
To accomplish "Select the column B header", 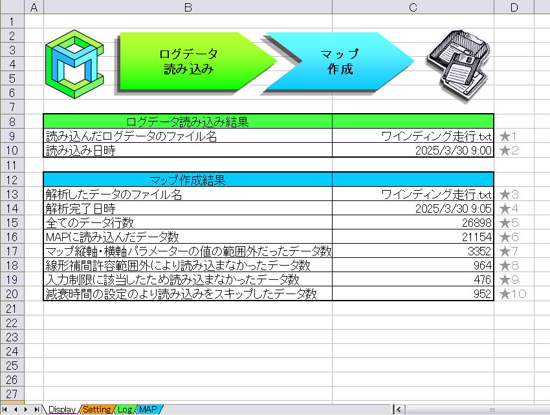I will point(186,7).
